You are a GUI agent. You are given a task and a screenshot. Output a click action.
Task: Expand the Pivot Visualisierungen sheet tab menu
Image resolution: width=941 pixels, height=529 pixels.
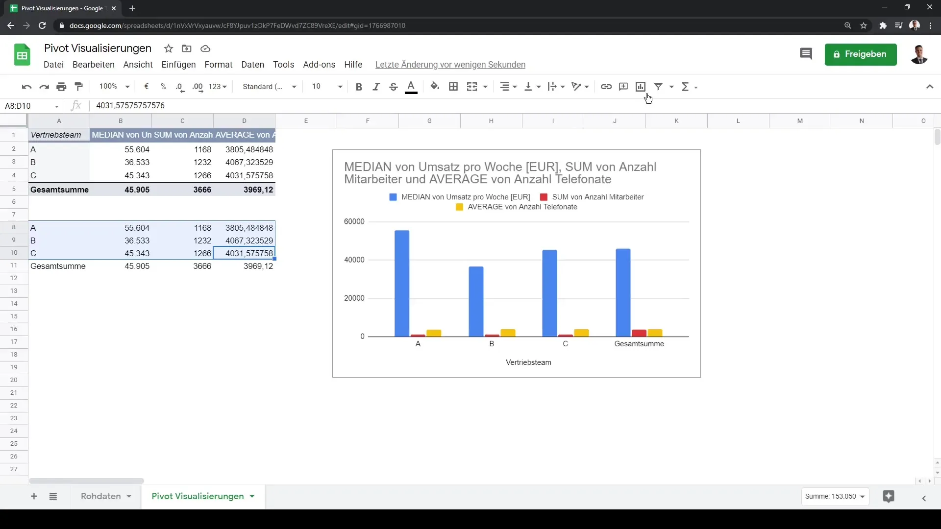(x=252, y=496)
